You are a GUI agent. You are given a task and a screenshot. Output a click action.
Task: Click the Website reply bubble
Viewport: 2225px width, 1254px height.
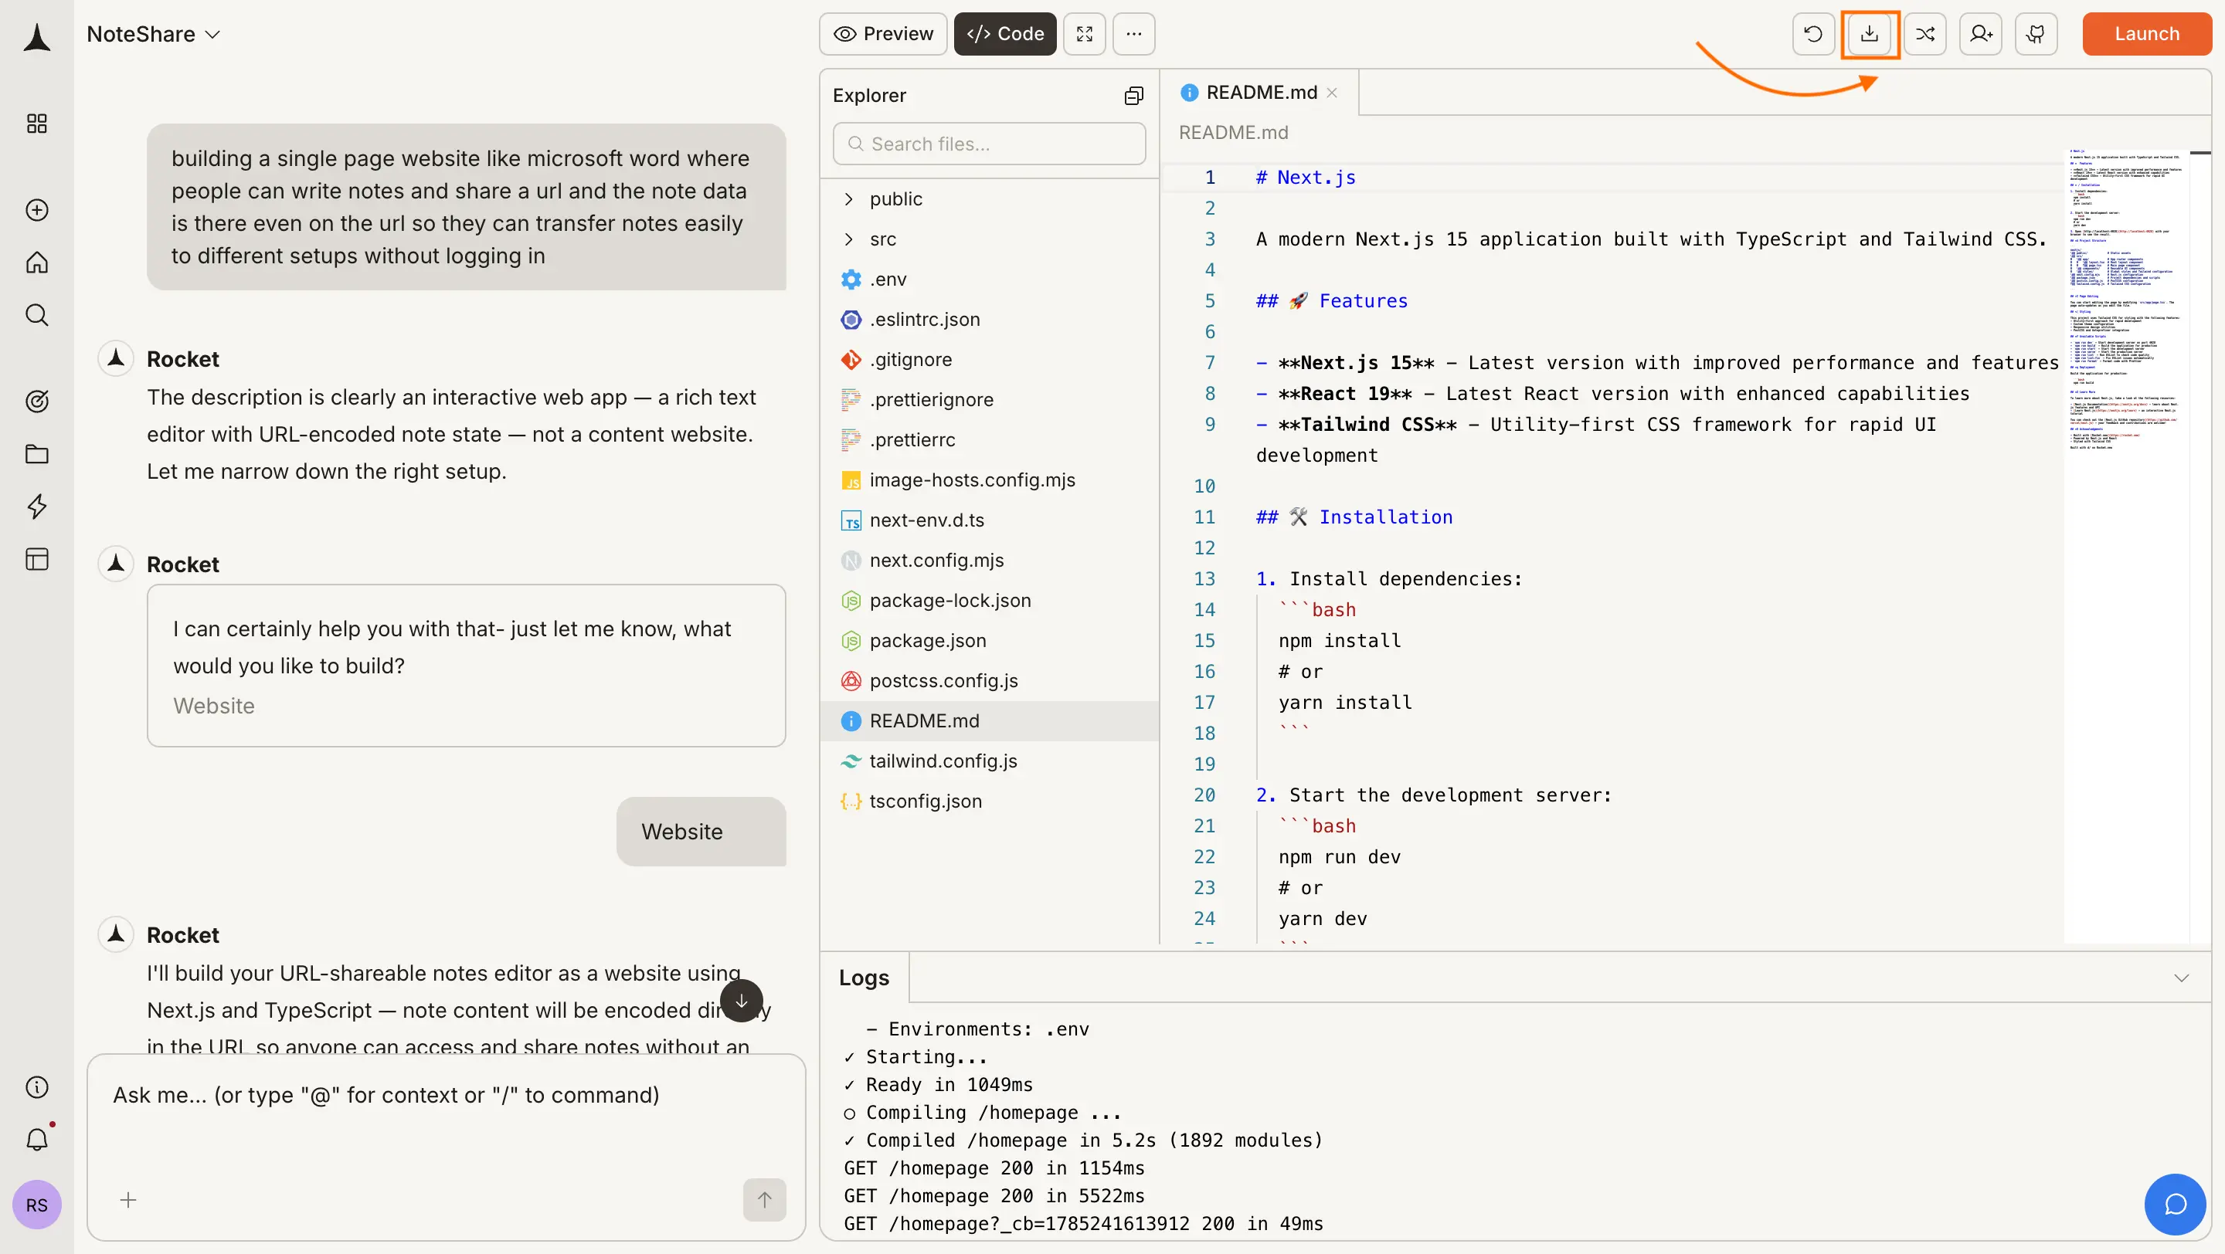(x=701, y=831)
